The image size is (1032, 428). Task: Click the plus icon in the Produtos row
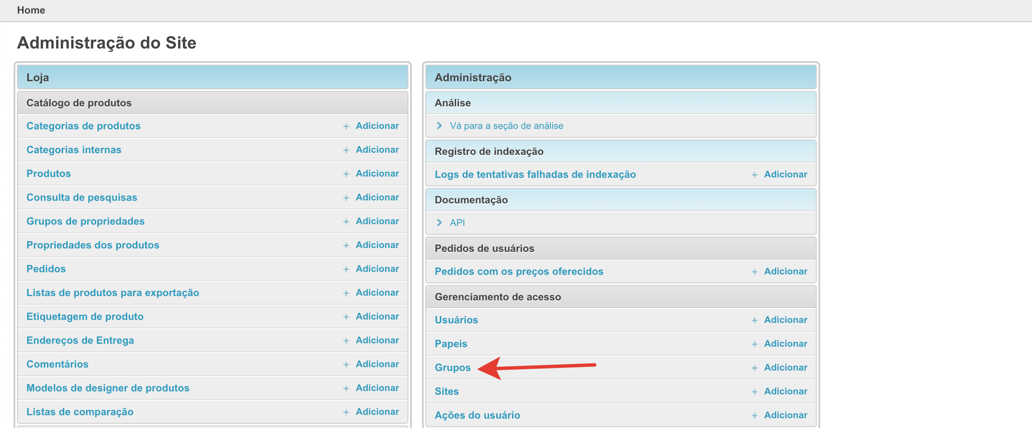(346, 174)
